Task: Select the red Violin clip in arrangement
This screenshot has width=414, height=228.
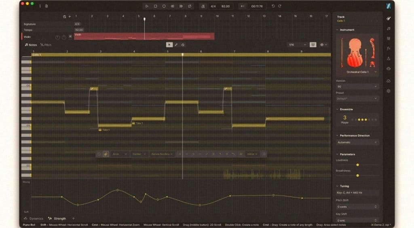Action: (144, 36)
